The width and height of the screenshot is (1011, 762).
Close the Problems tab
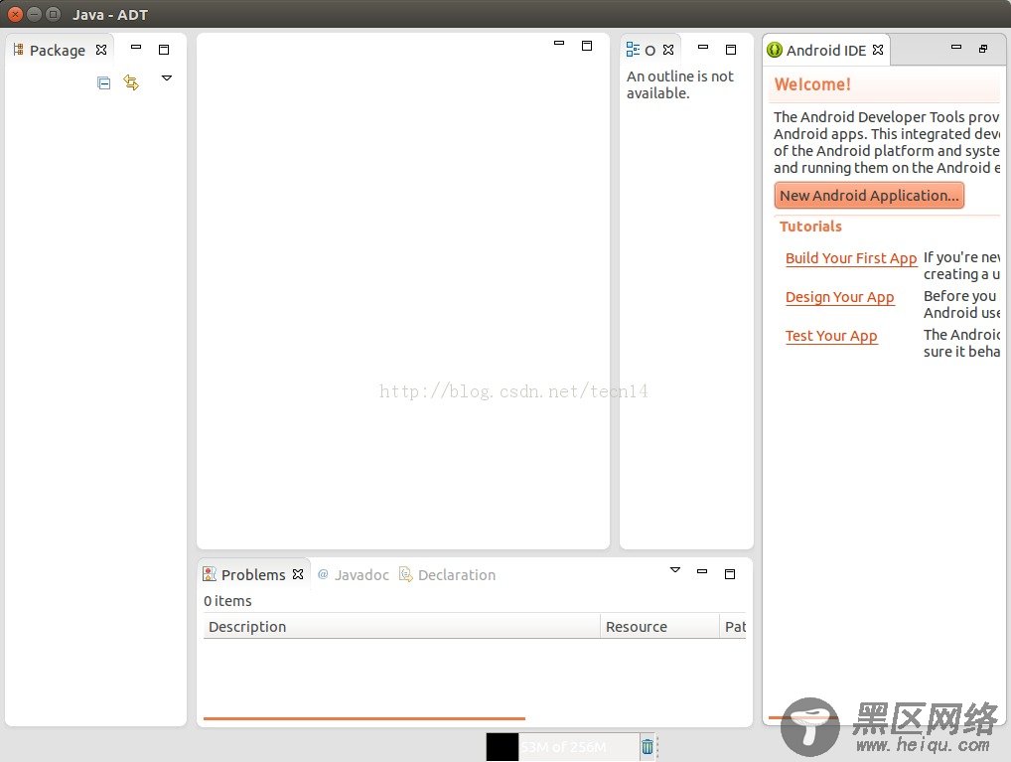click(298, 574)
